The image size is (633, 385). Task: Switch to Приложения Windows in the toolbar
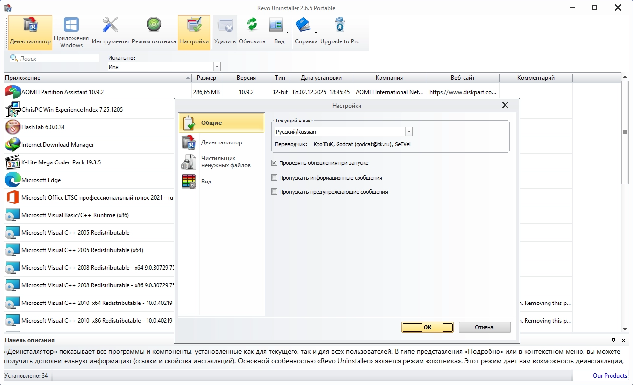pos(71,33)
